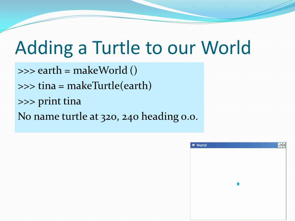Select the line '>>> earth = makeWorld ()'
The height and width of the screenshot is (221, 295).
77,71
